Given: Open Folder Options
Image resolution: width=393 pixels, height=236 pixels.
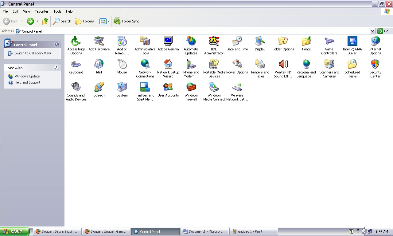Looking at the screenshot, I should tap(283, 43).
